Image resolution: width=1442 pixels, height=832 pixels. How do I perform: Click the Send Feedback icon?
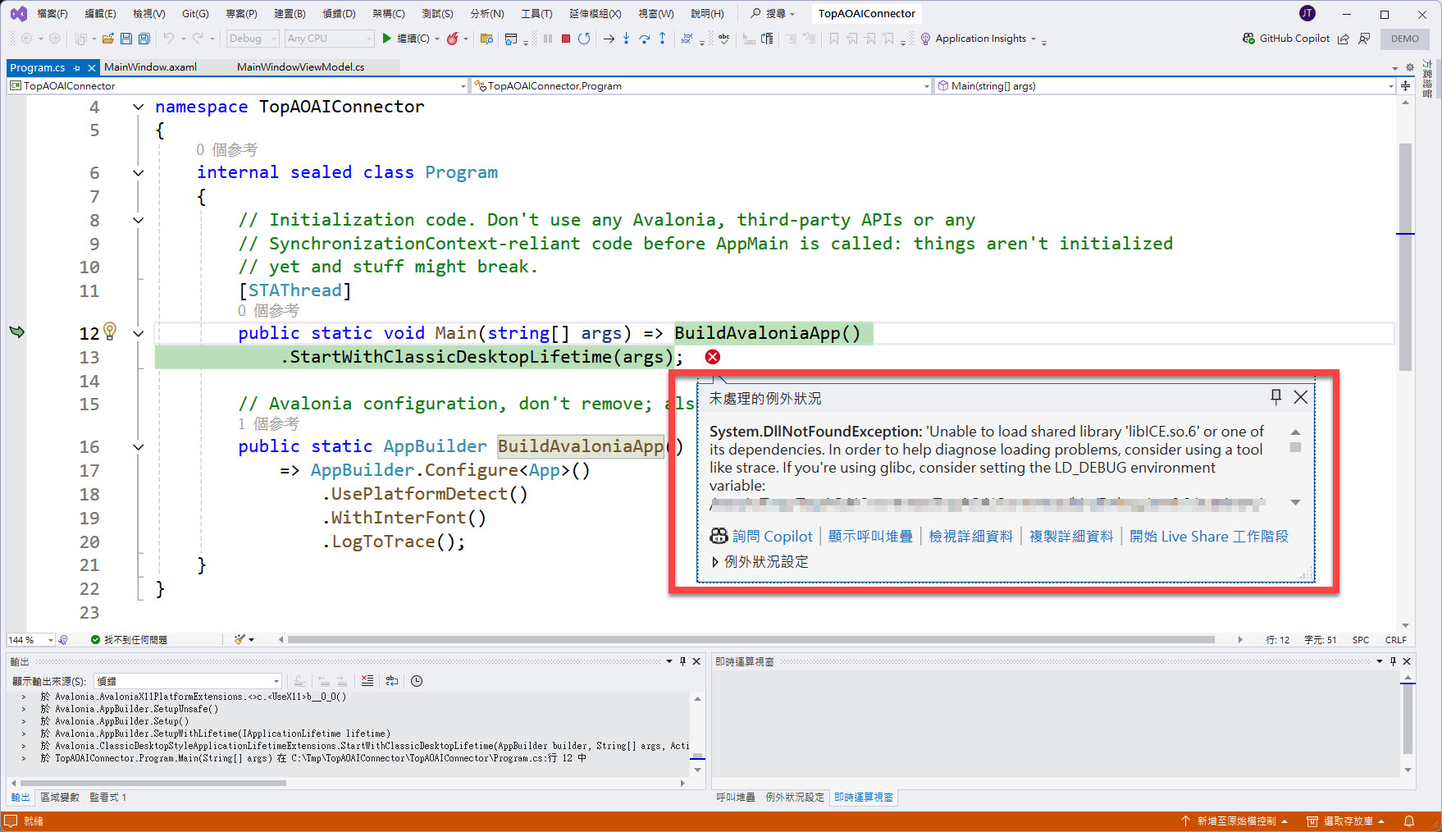click(1364, 39)
